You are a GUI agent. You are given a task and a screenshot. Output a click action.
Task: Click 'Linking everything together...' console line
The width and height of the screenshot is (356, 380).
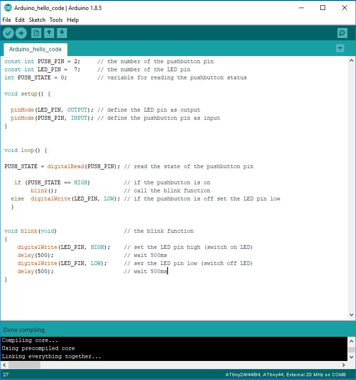tap(51, 357)
